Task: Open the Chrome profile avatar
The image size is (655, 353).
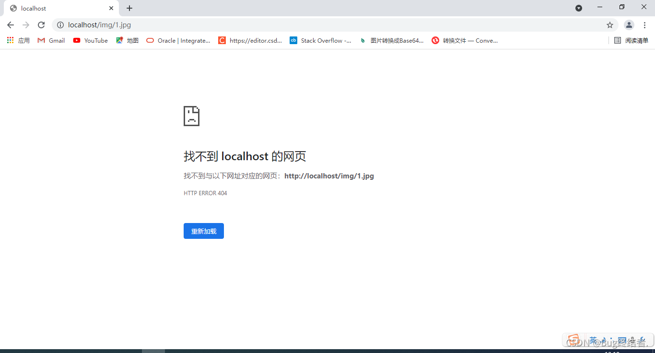Action: [x=629, y=25]
